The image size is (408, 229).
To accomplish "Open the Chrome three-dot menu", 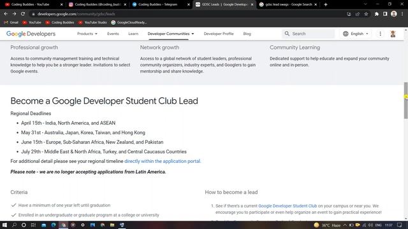I will (402, 14).
